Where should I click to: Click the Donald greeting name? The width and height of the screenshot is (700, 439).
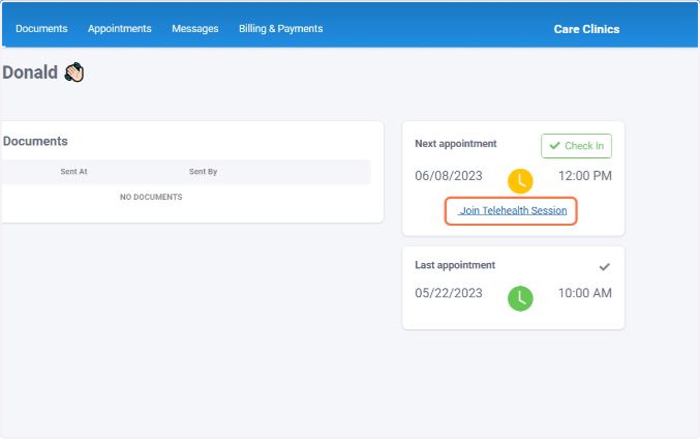[x=30, y=73]
